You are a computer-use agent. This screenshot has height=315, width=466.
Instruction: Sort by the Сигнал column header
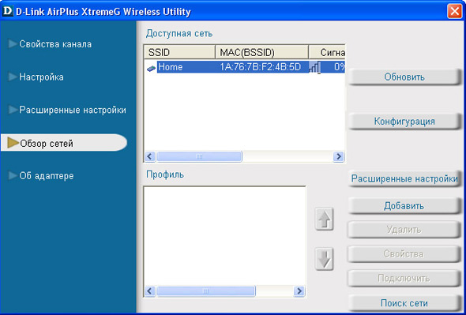[327, 52]
